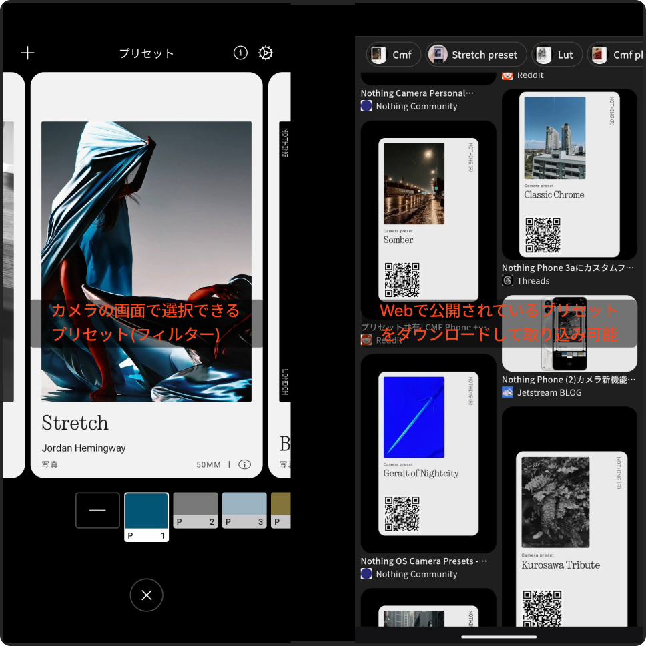Image resolution: width=646 pixels, height=646 pixels.
Task: Select the blank no-preset slot
Action: [97, 511]
